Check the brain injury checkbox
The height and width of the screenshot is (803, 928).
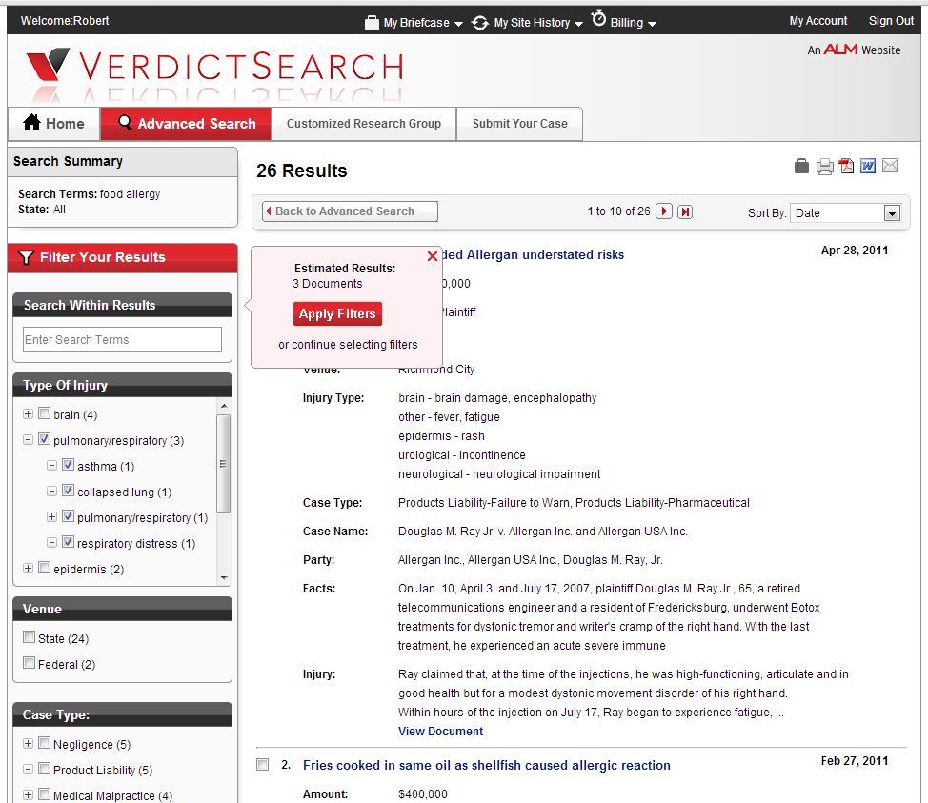tap(45, 413)
